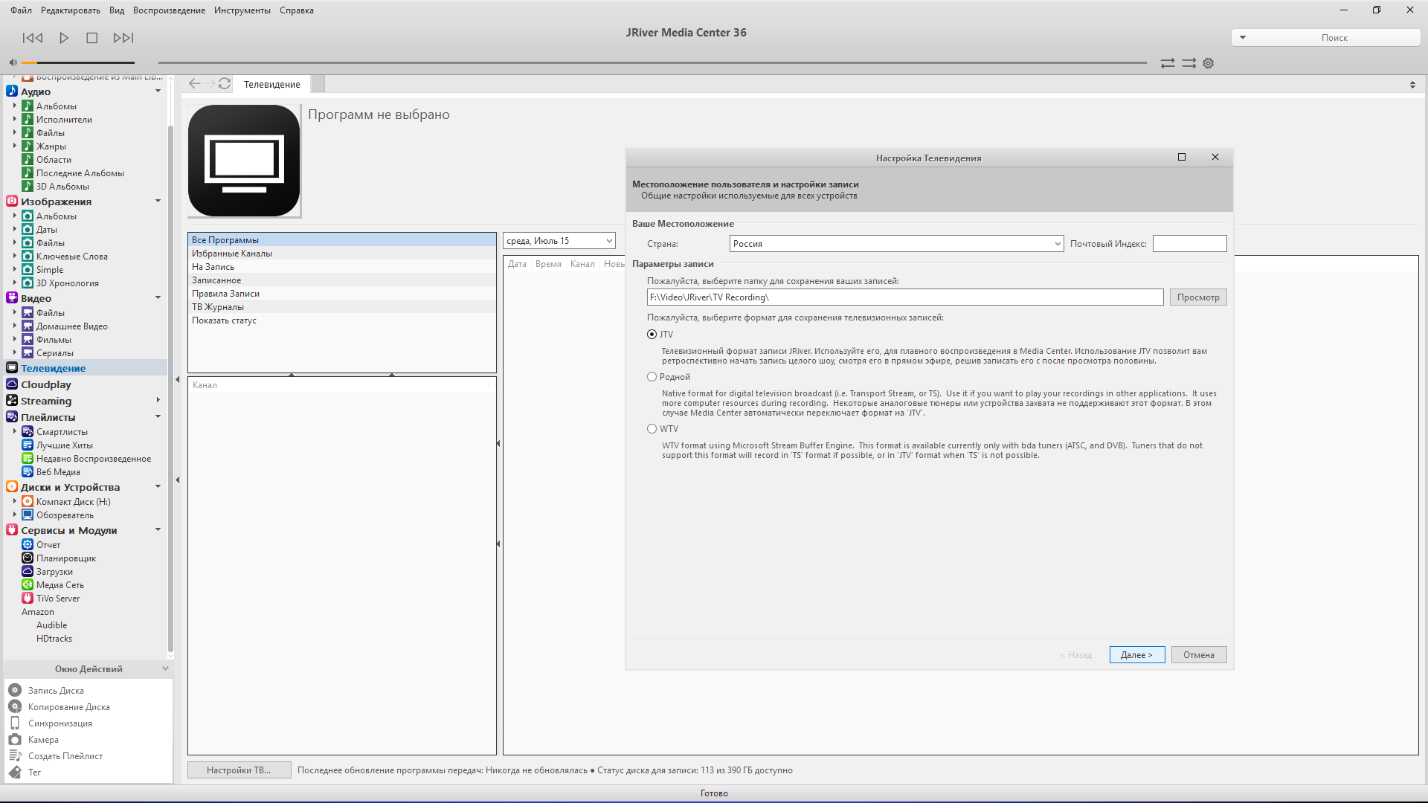Select the Создать Плейлист action icon
Screen dimensions: 1428x803
(15, 756)
